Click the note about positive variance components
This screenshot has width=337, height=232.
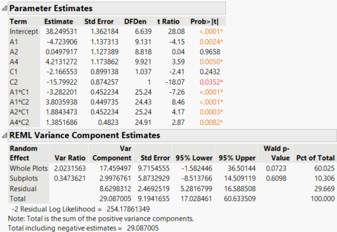101,218
